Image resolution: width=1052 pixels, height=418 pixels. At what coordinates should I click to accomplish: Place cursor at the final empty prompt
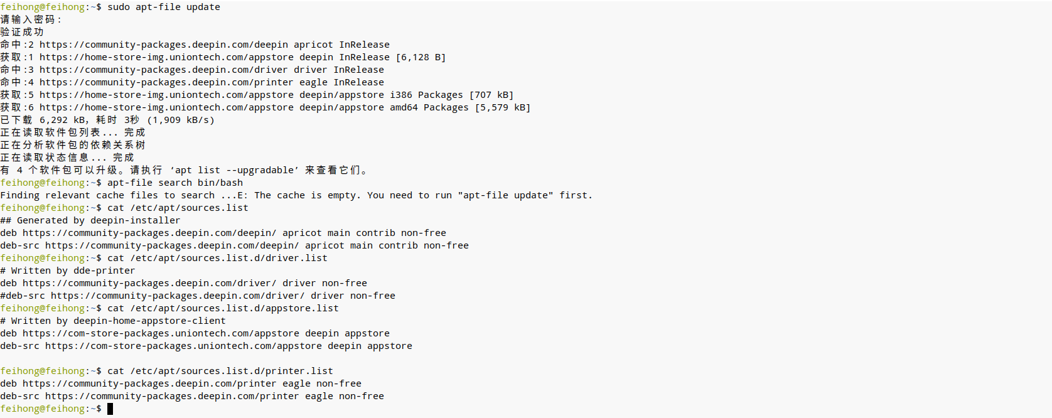pos(110,409)
